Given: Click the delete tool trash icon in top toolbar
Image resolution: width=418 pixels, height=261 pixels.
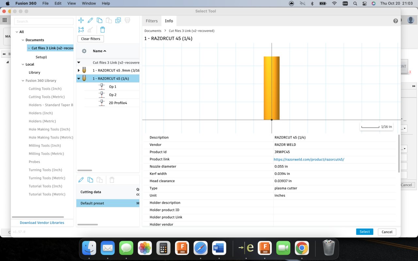Looking at the screenshot, I should coord(103,30).
